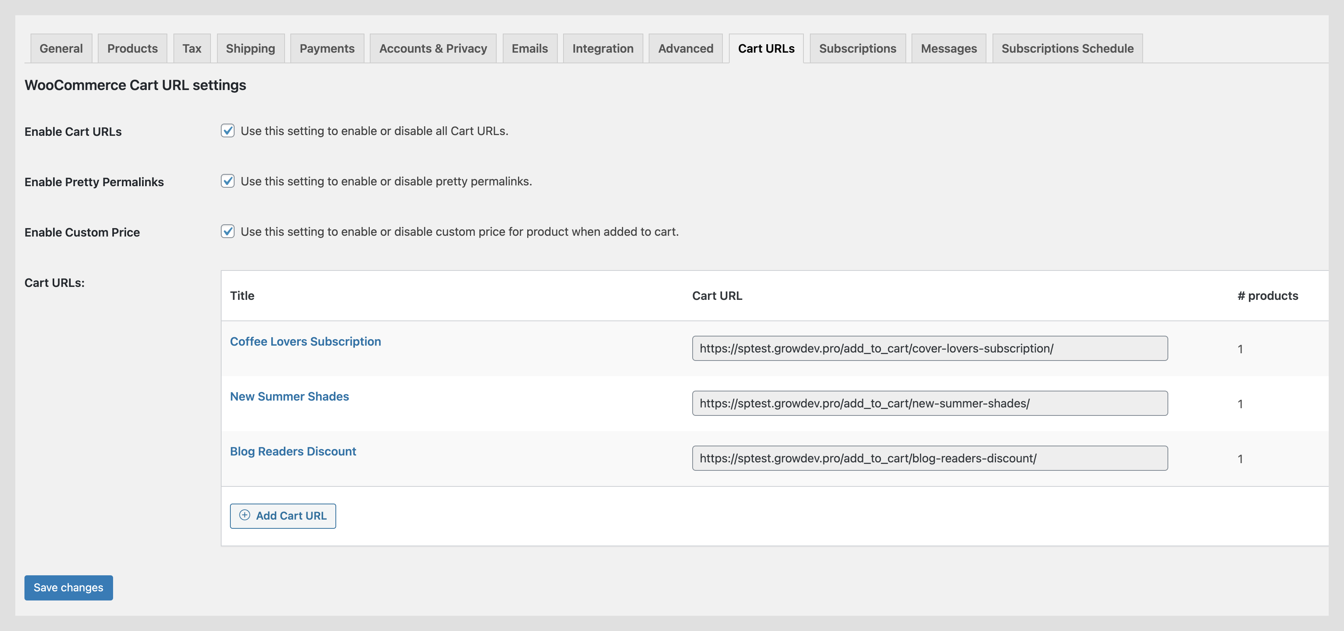Open the Messages tab

tap(949, 48)
